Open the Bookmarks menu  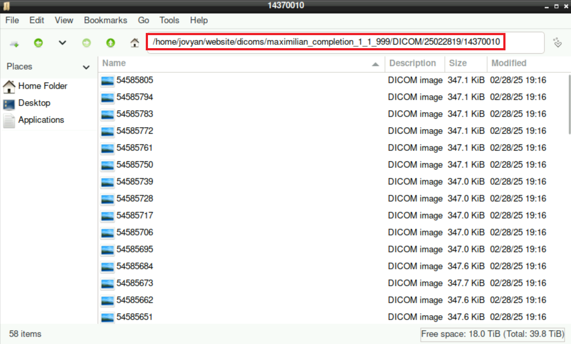[x=105, y=20]
